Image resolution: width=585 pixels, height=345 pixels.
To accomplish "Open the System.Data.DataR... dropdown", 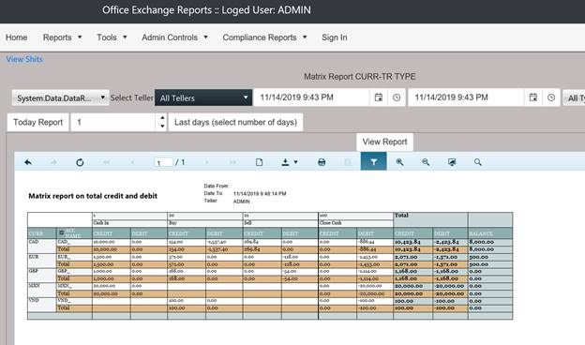I will [x=60, y=97].
